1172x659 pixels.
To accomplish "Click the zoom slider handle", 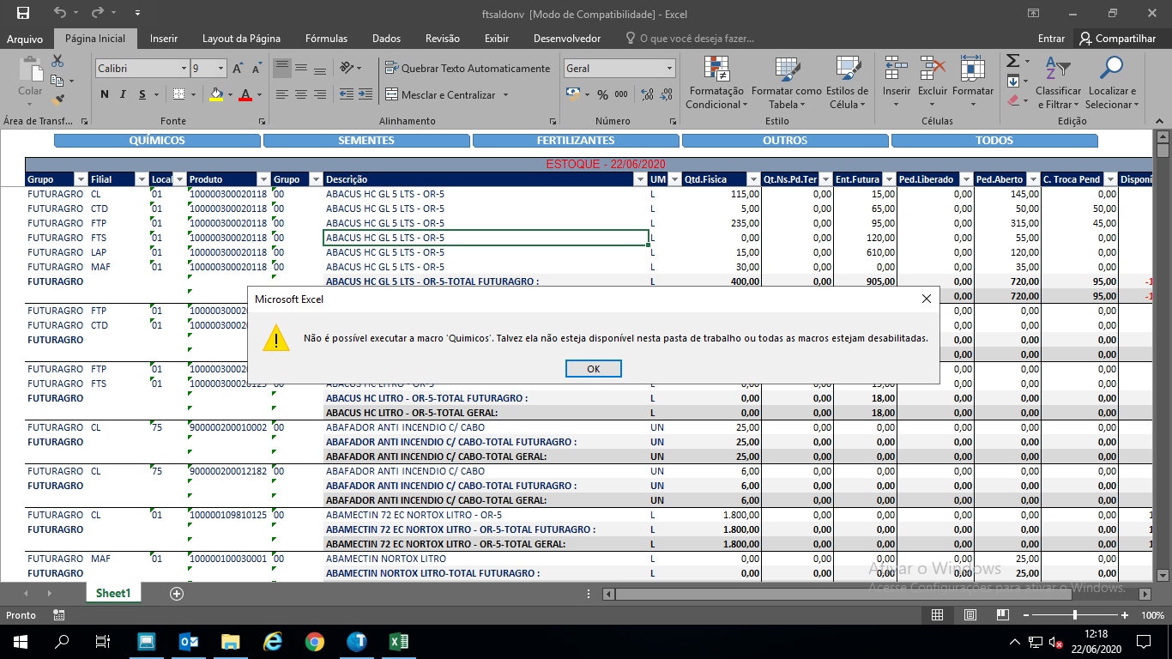I will pos(1075,615).
